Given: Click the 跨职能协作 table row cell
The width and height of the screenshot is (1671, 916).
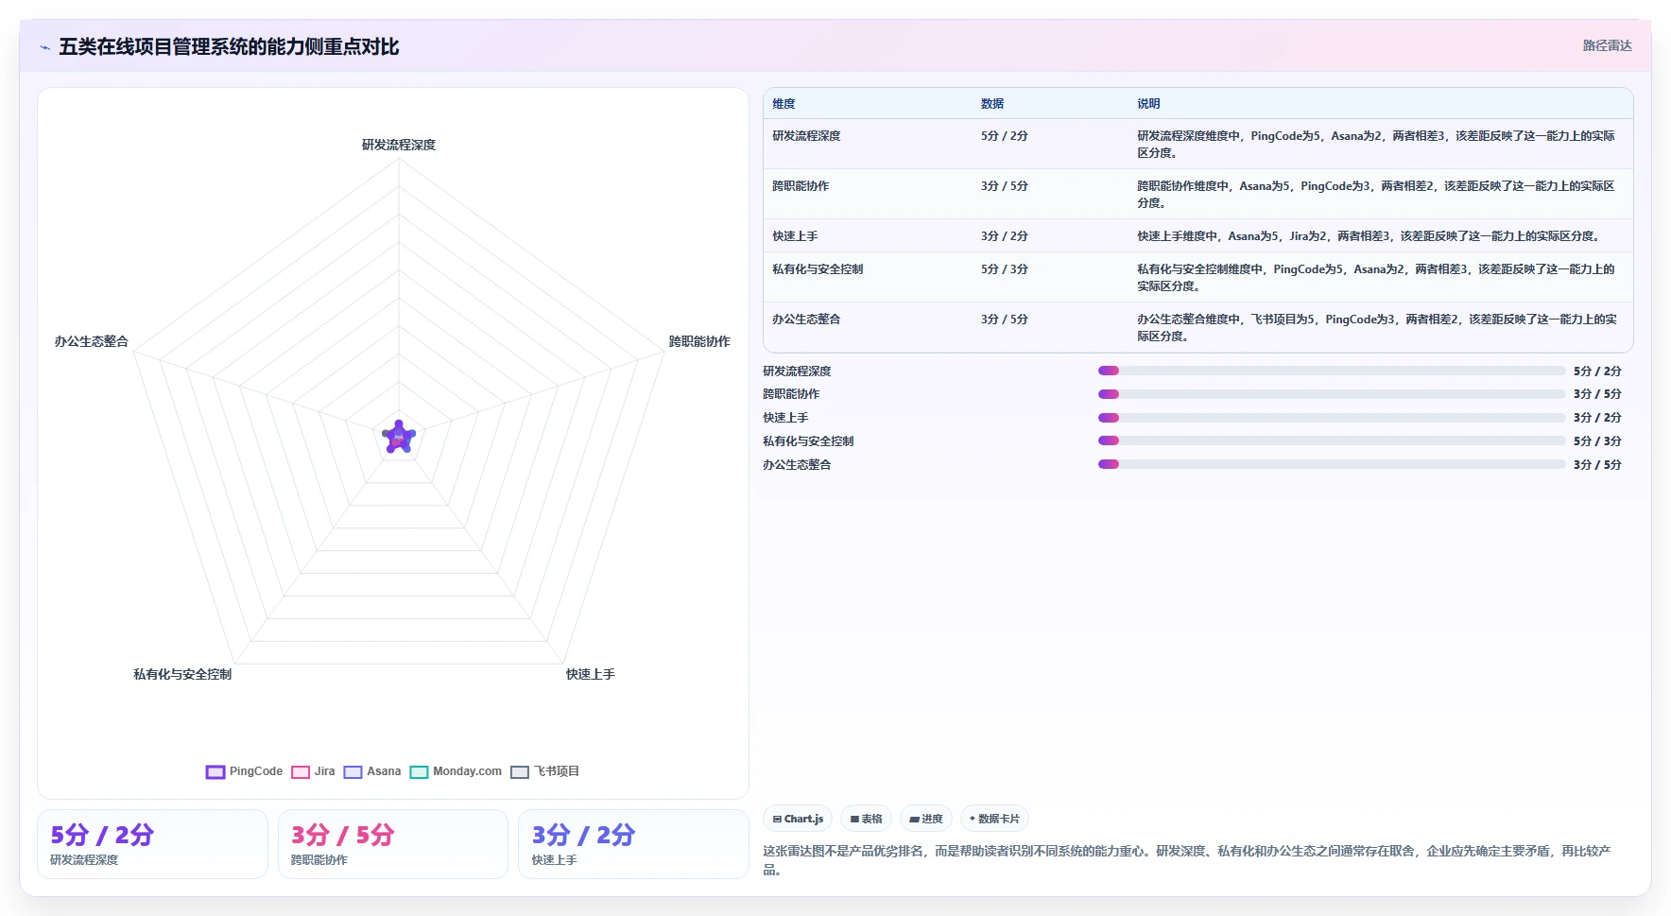Looking at the screenshot, I should pos(801,186).
